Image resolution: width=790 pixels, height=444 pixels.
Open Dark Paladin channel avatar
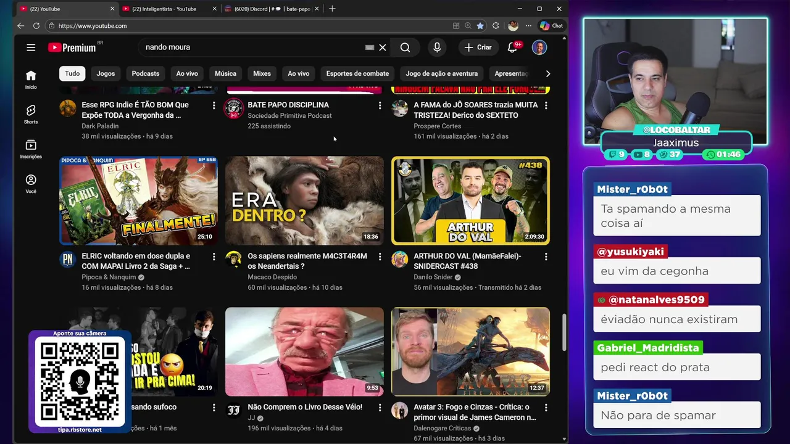click(67, 109)
